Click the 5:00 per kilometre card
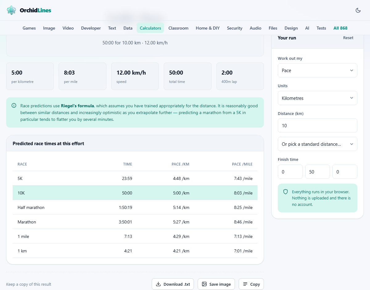The image size is (370, 290). point(30,76)
